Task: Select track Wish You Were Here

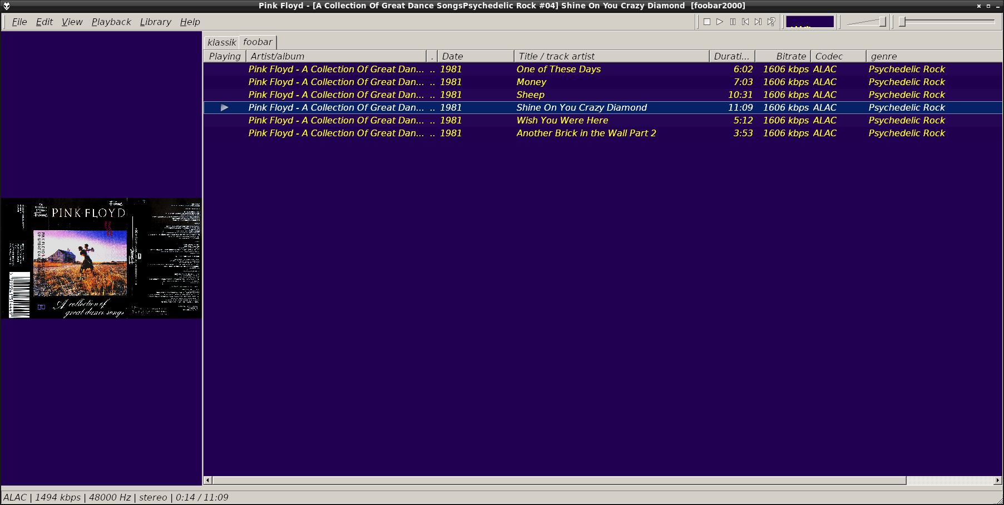Action: [603, 120]
